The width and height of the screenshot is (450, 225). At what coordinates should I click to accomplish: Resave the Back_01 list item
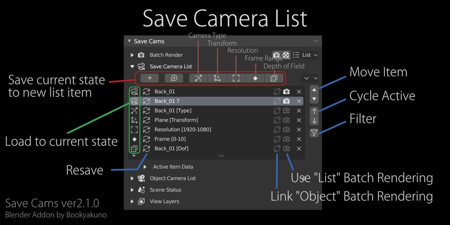[147, 91]
